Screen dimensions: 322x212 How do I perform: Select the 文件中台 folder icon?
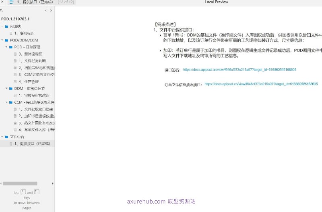(x=6, y=137)
